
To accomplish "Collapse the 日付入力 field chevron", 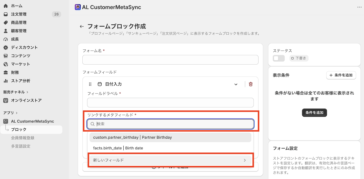I will (236, 84).
